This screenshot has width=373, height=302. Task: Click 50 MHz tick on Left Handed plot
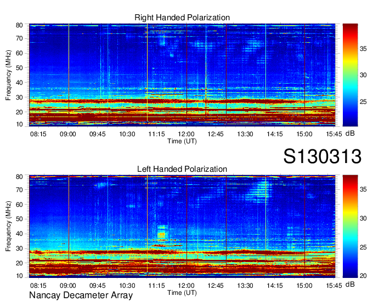click(19, 219)
